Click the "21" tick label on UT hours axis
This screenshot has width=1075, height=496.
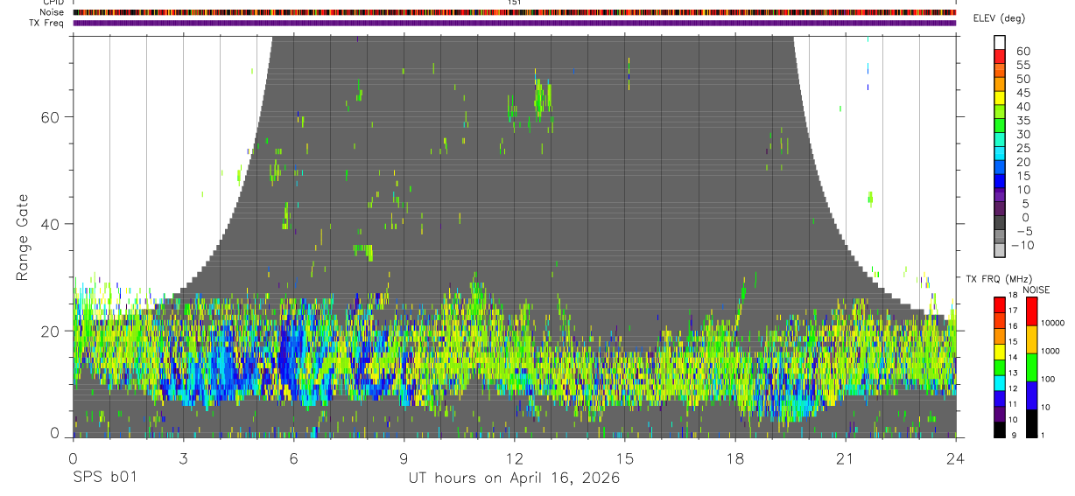[846, 458]
